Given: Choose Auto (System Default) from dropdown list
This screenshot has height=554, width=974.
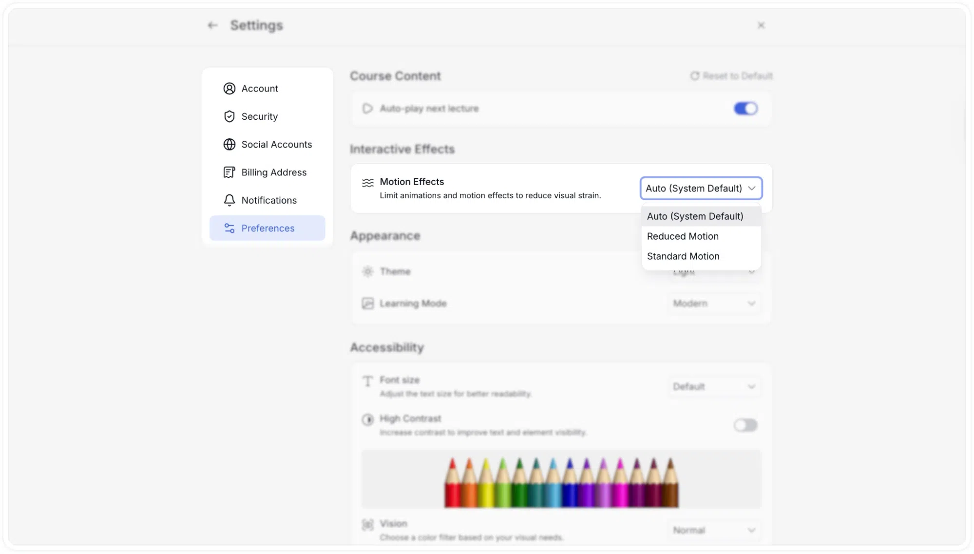Looking at the screenshot, I should click(x=701, y=216).
